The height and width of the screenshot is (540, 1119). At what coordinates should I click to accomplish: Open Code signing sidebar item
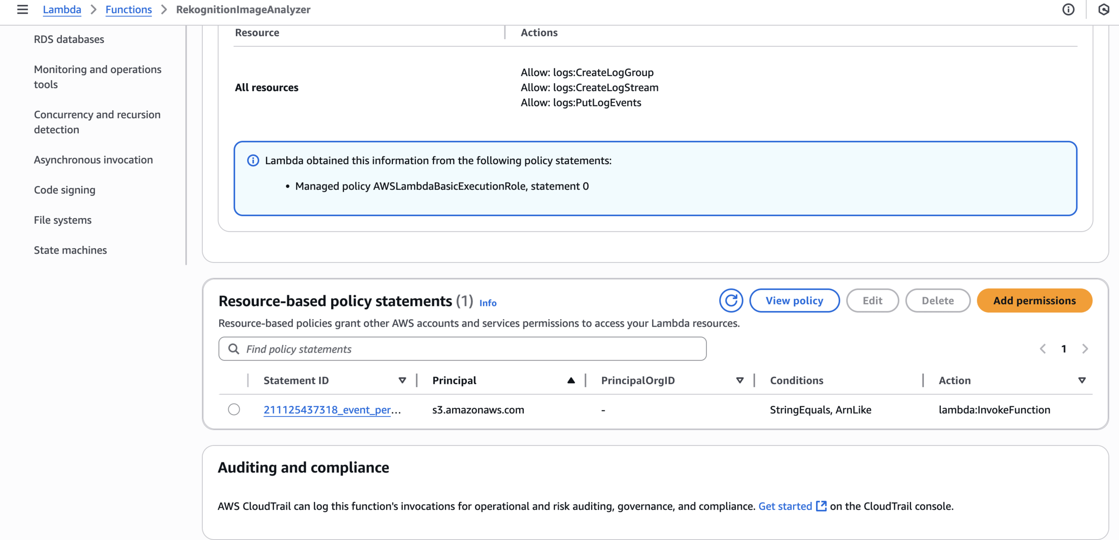point(64,190)
